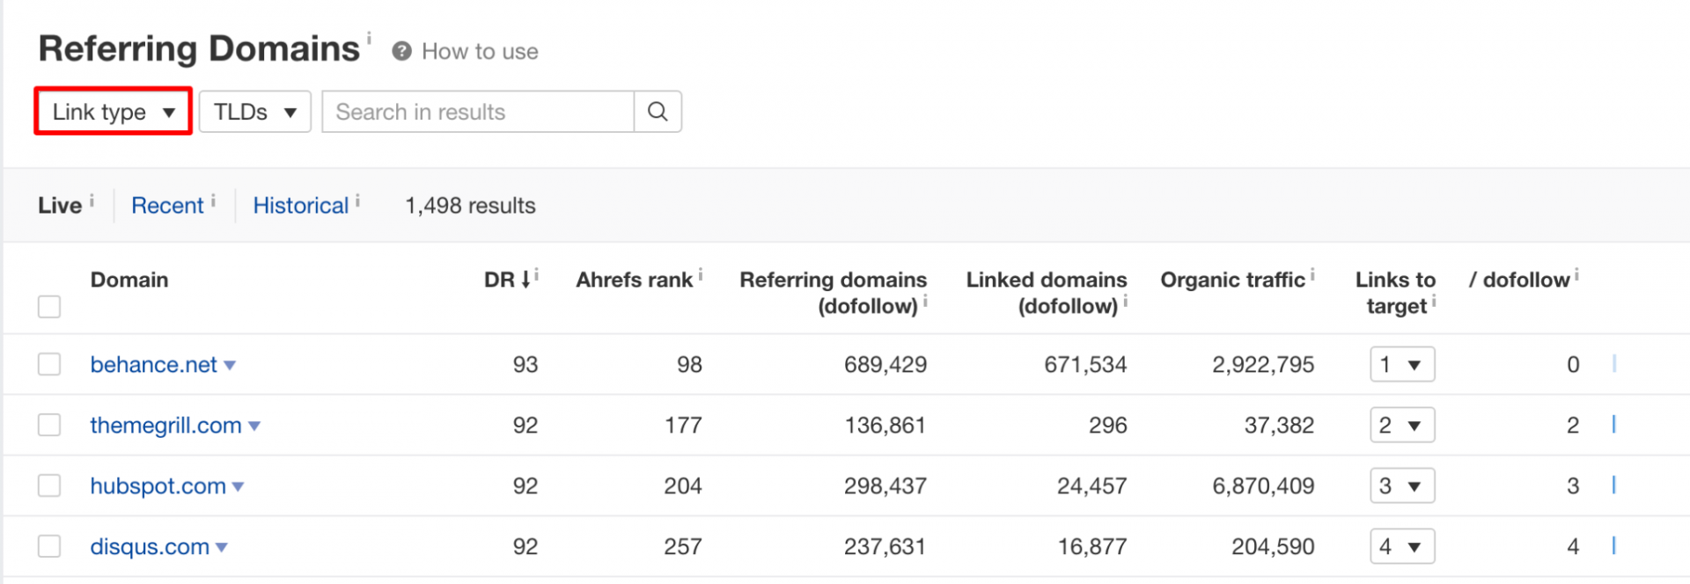Viewport: 1690px width, 584px height.
Task: Check the hubspot.com row checkbox
Action: [x=49, y=485]
